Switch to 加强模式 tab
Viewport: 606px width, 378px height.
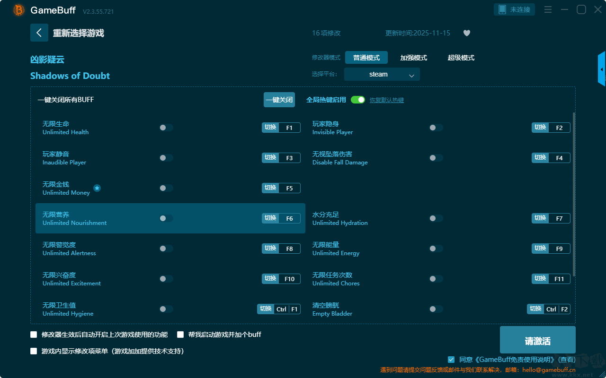414,58
